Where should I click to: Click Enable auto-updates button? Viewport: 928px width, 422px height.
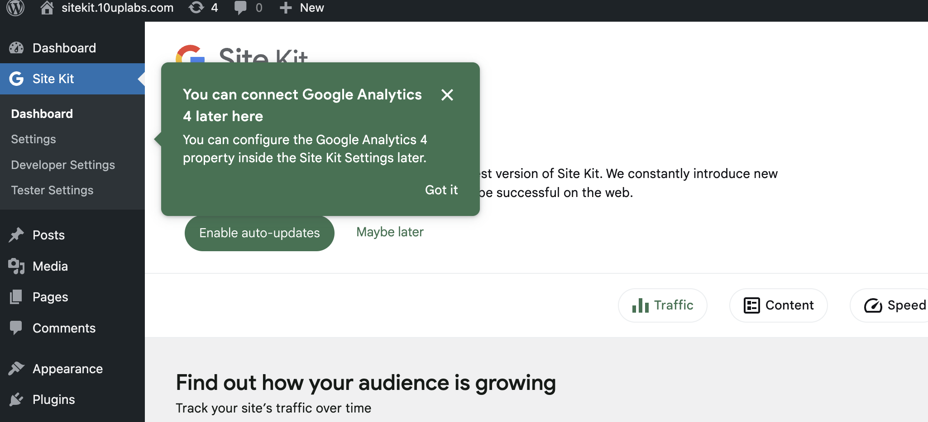coord(259,233)
